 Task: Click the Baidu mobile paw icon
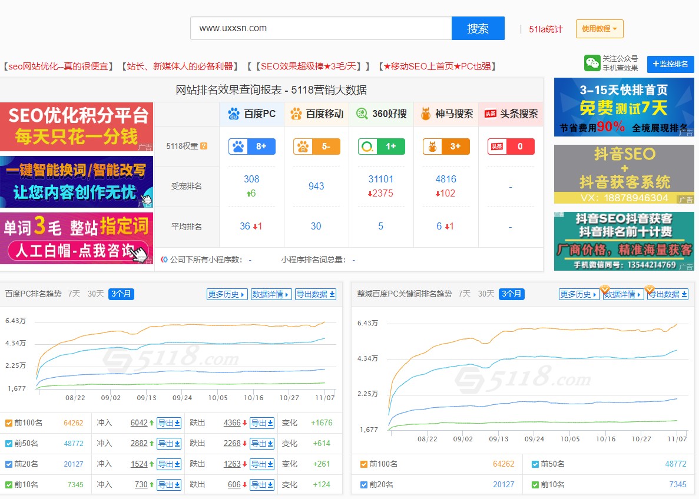pyautogui.click(x=296, y=114)
